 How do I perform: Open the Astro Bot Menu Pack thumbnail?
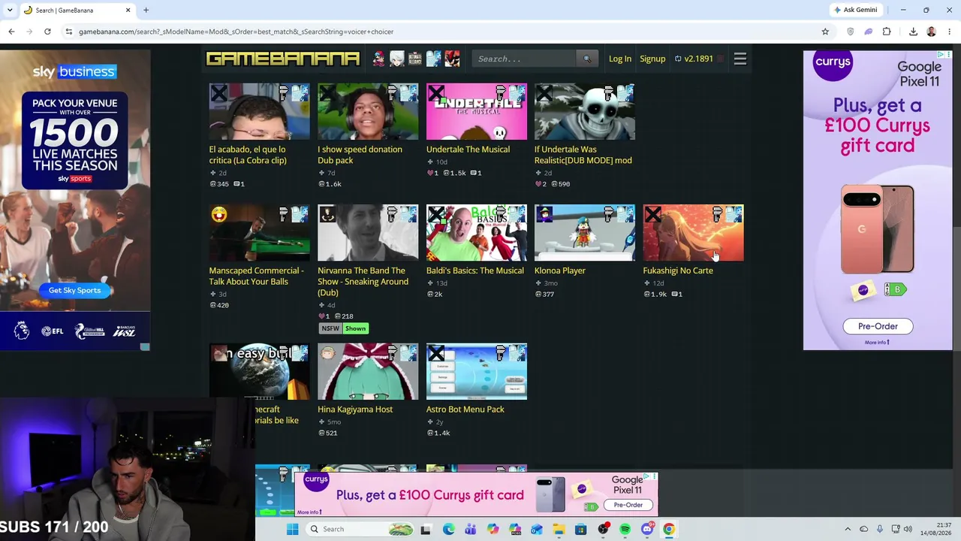click(477, 372)
